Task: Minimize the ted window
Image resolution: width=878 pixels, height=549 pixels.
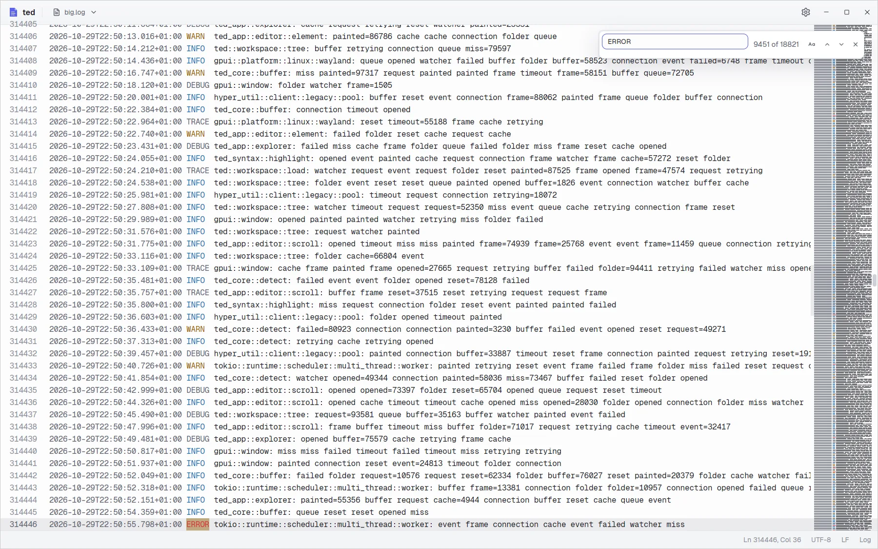Action: point(826,12)
